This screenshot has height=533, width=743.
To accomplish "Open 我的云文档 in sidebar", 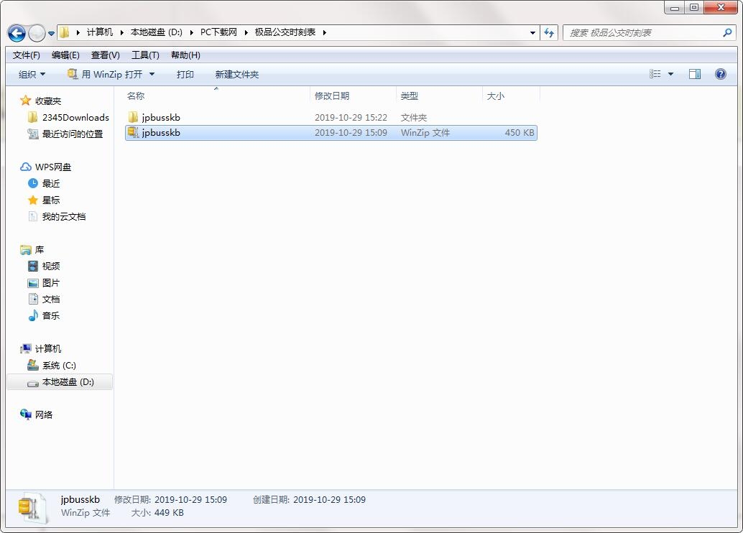I will click(x=57, y=216).
